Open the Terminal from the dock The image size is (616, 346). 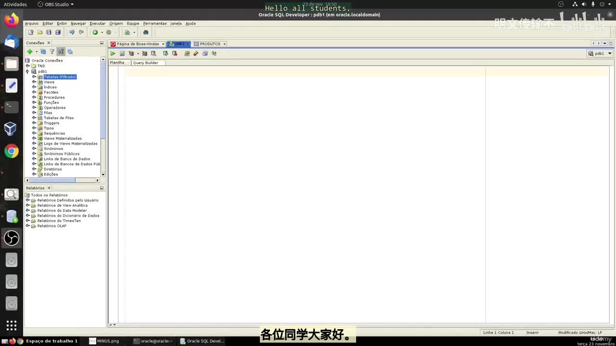point(12,107)
